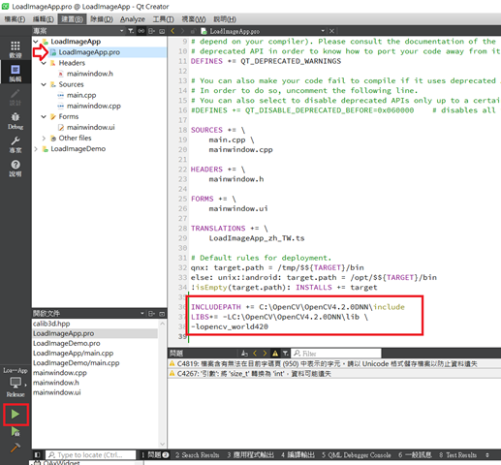Open the File menu
501x465 pixels.
15,19
